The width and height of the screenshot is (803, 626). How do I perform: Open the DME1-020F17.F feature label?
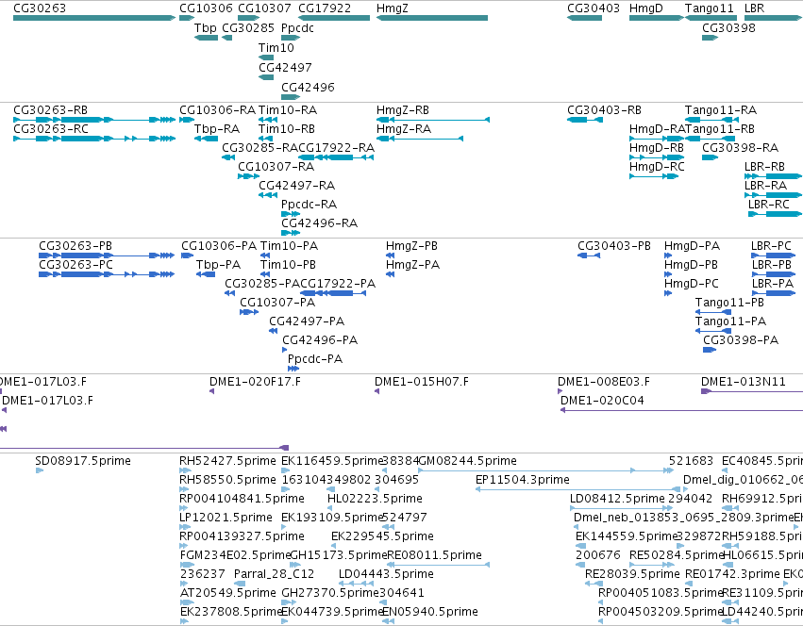click(x=255, y=381)
